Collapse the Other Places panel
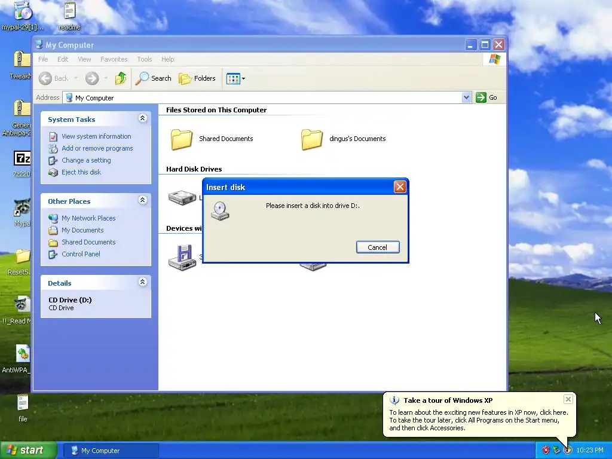 click(x=143, y=200)
